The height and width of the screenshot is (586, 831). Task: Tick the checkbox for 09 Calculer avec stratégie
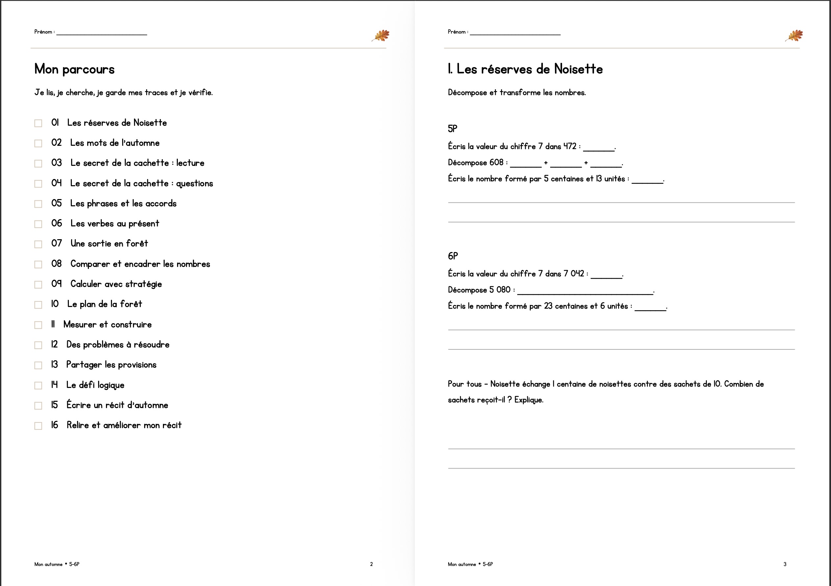coord(38,285)
